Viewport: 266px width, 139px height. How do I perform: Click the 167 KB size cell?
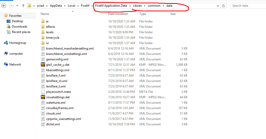coord(183,108)
